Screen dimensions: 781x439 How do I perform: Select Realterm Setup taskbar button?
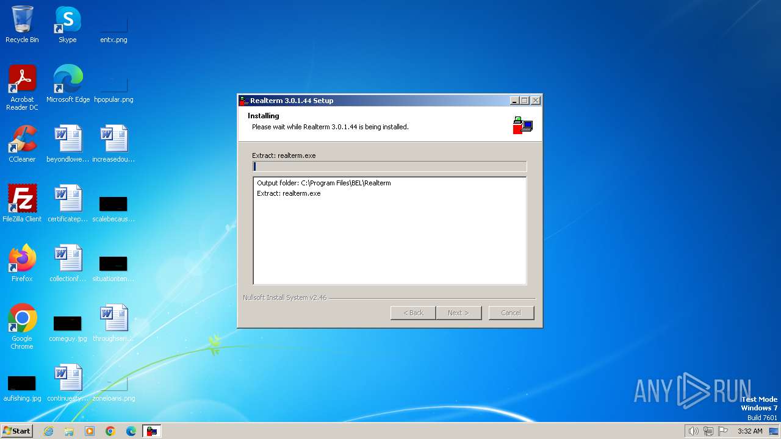tap(152, 431)
